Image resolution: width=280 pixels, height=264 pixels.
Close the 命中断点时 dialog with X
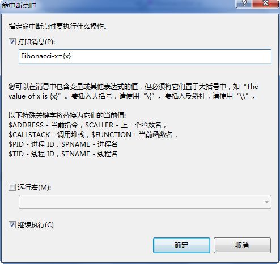point(265,3)
